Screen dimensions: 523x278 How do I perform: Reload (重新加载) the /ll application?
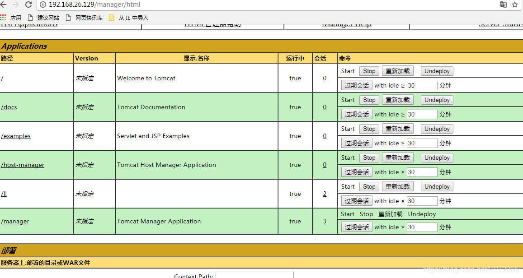pos(398,187)
